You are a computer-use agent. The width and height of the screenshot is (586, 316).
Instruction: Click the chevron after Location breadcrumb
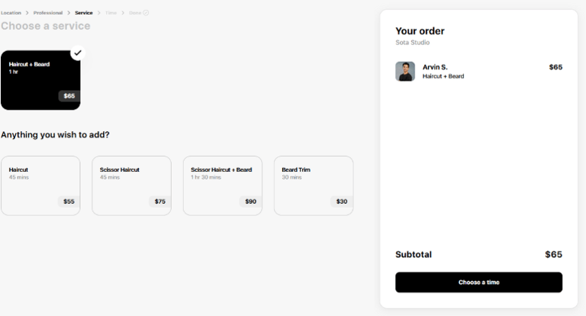(27, 13)
